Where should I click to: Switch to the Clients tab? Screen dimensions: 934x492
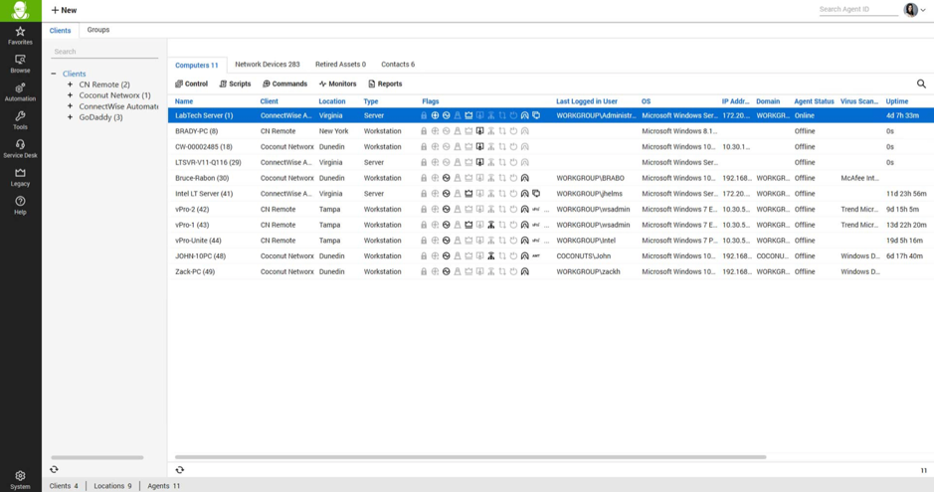click(x=60, y=31)
